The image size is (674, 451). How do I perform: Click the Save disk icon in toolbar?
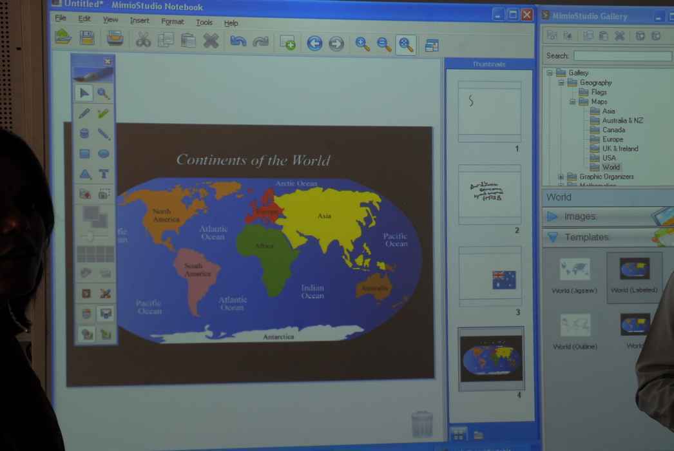coord(87,39)
